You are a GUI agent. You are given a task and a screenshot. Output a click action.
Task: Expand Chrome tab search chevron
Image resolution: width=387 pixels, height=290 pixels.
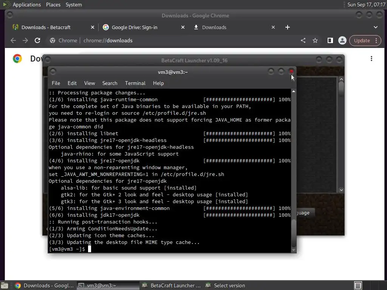[376, 27]
